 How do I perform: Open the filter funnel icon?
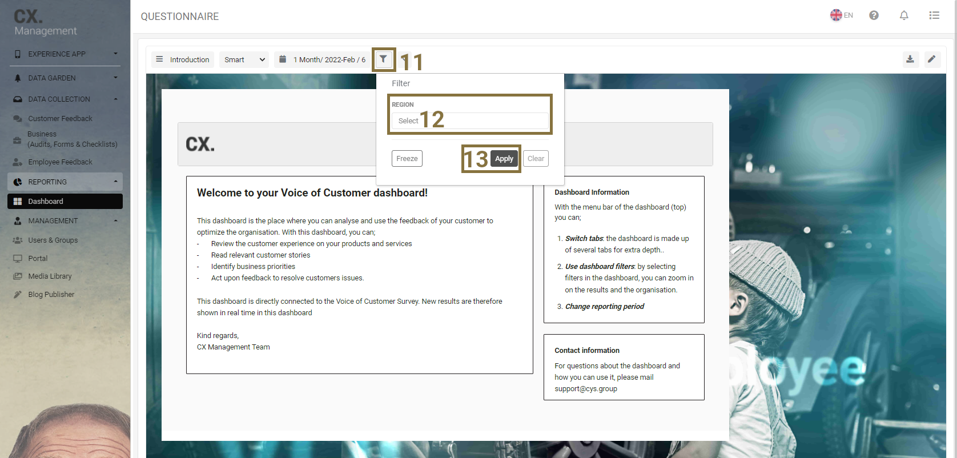point(383,59)
